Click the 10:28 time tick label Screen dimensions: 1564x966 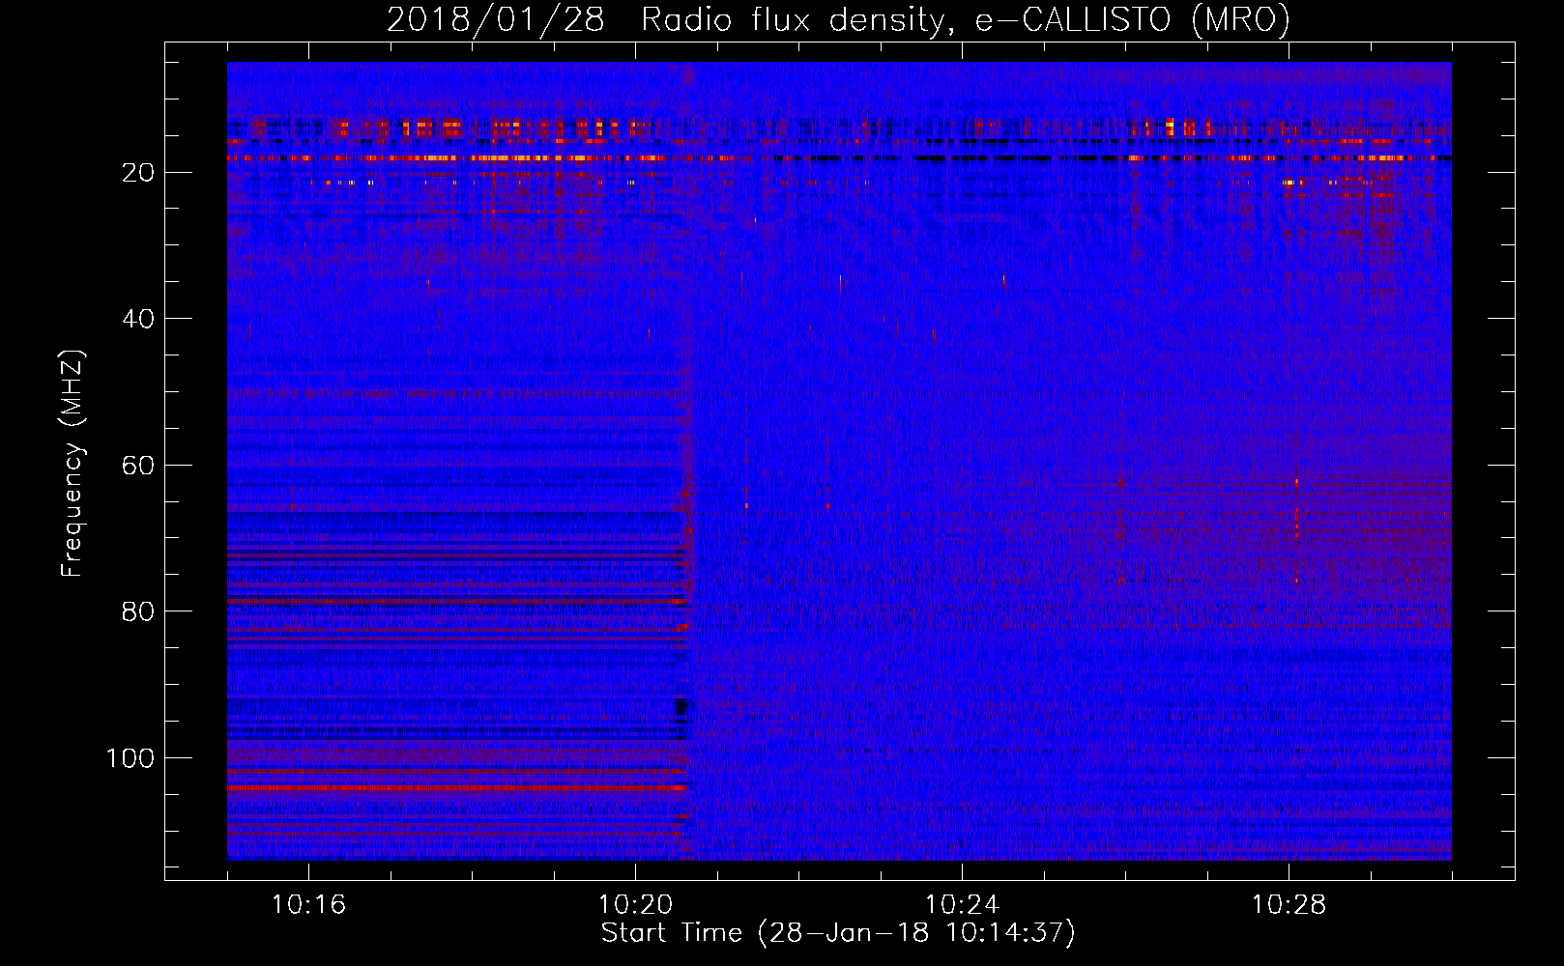click(1289, 905)
